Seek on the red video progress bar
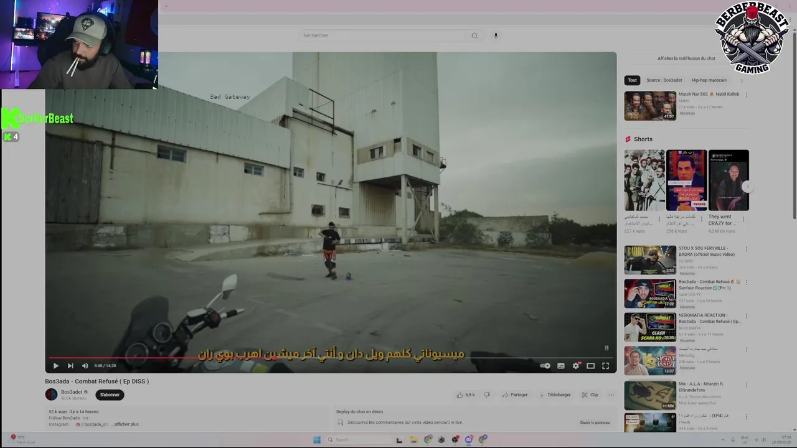 (x=331, y=358)
